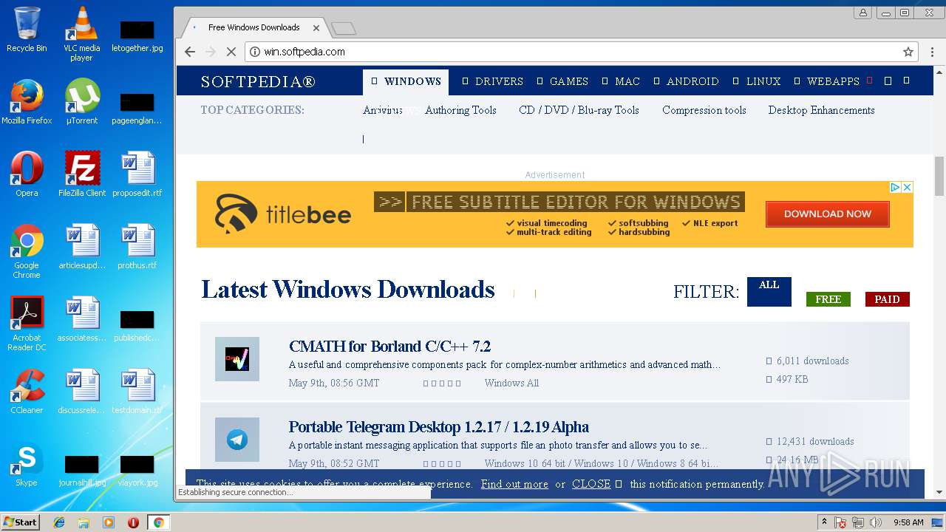Viewport: 946px width, 532px height.
Task: Open Windows Explorer folder in taskbar
Action: pos(84,522)
